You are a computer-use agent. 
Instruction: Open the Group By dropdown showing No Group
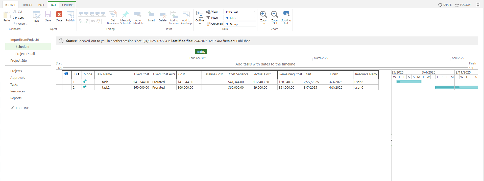coord(240,24)
